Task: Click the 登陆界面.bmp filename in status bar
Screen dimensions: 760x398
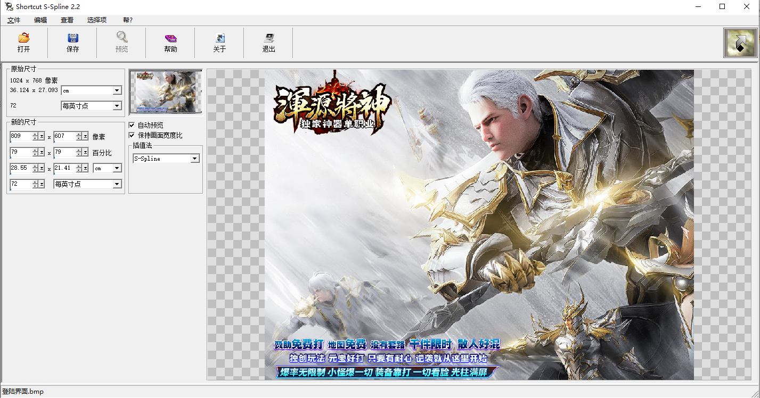Action: pyautogui.click(x=23, y=392)
